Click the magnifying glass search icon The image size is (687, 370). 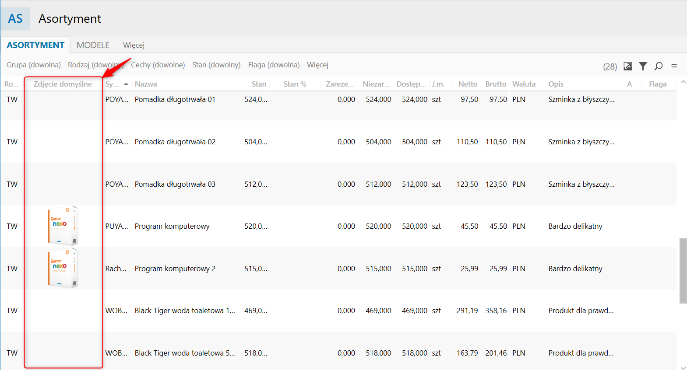(x=658, y=66)
